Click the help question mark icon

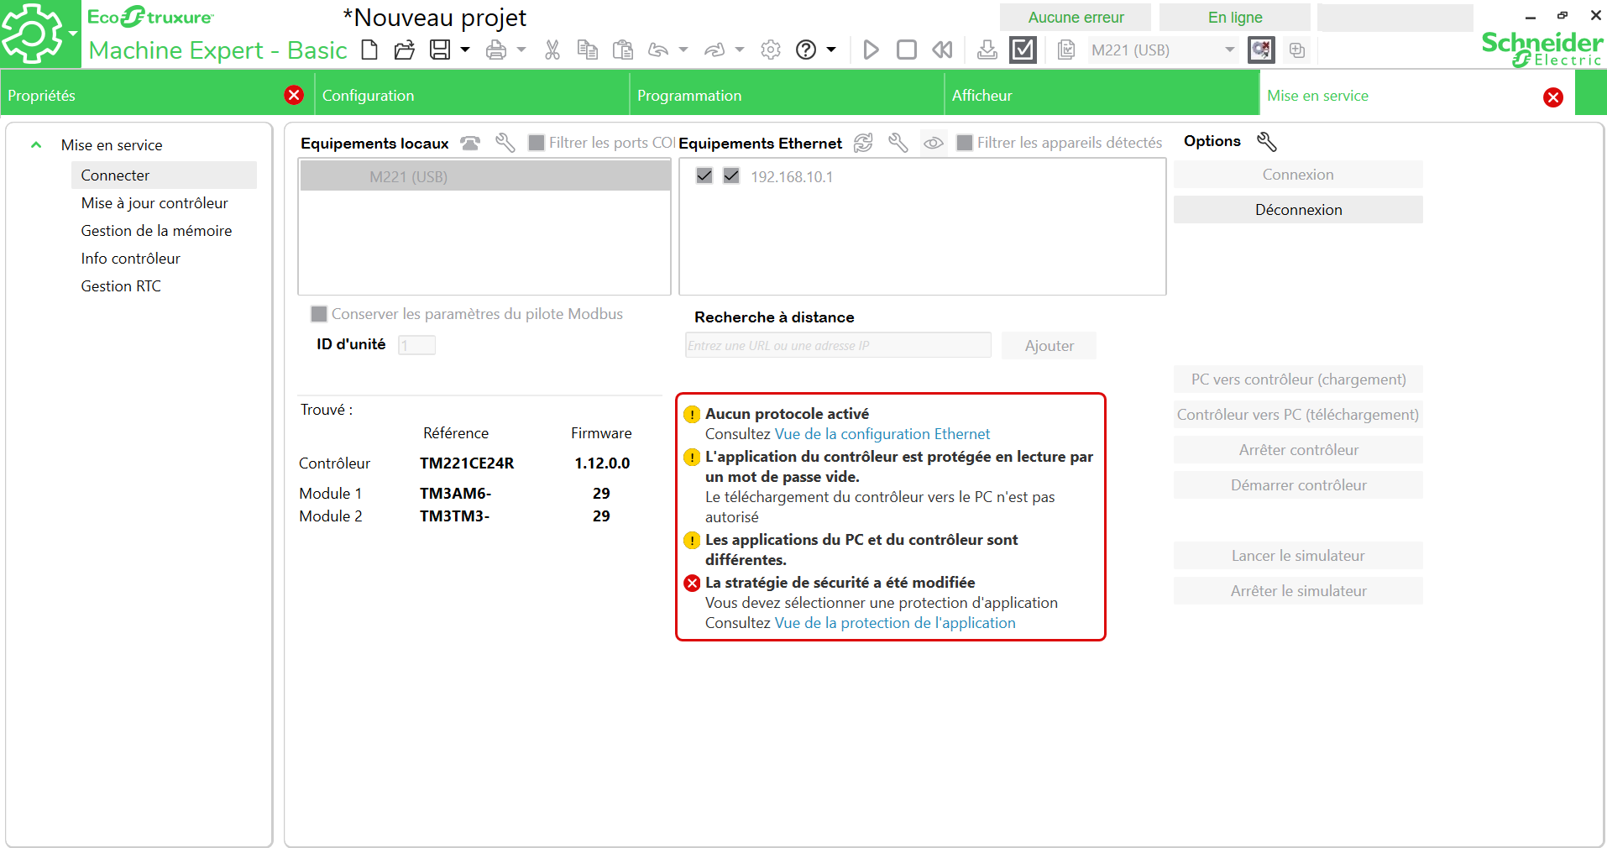(806, 50)
